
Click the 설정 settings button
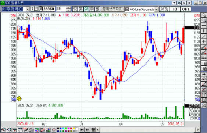click(164, 9)
